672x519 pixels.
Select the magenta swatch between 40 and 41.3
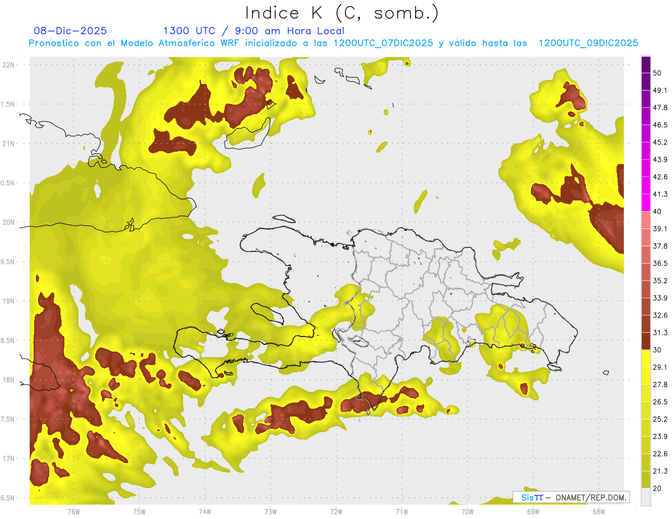(646, 203)
